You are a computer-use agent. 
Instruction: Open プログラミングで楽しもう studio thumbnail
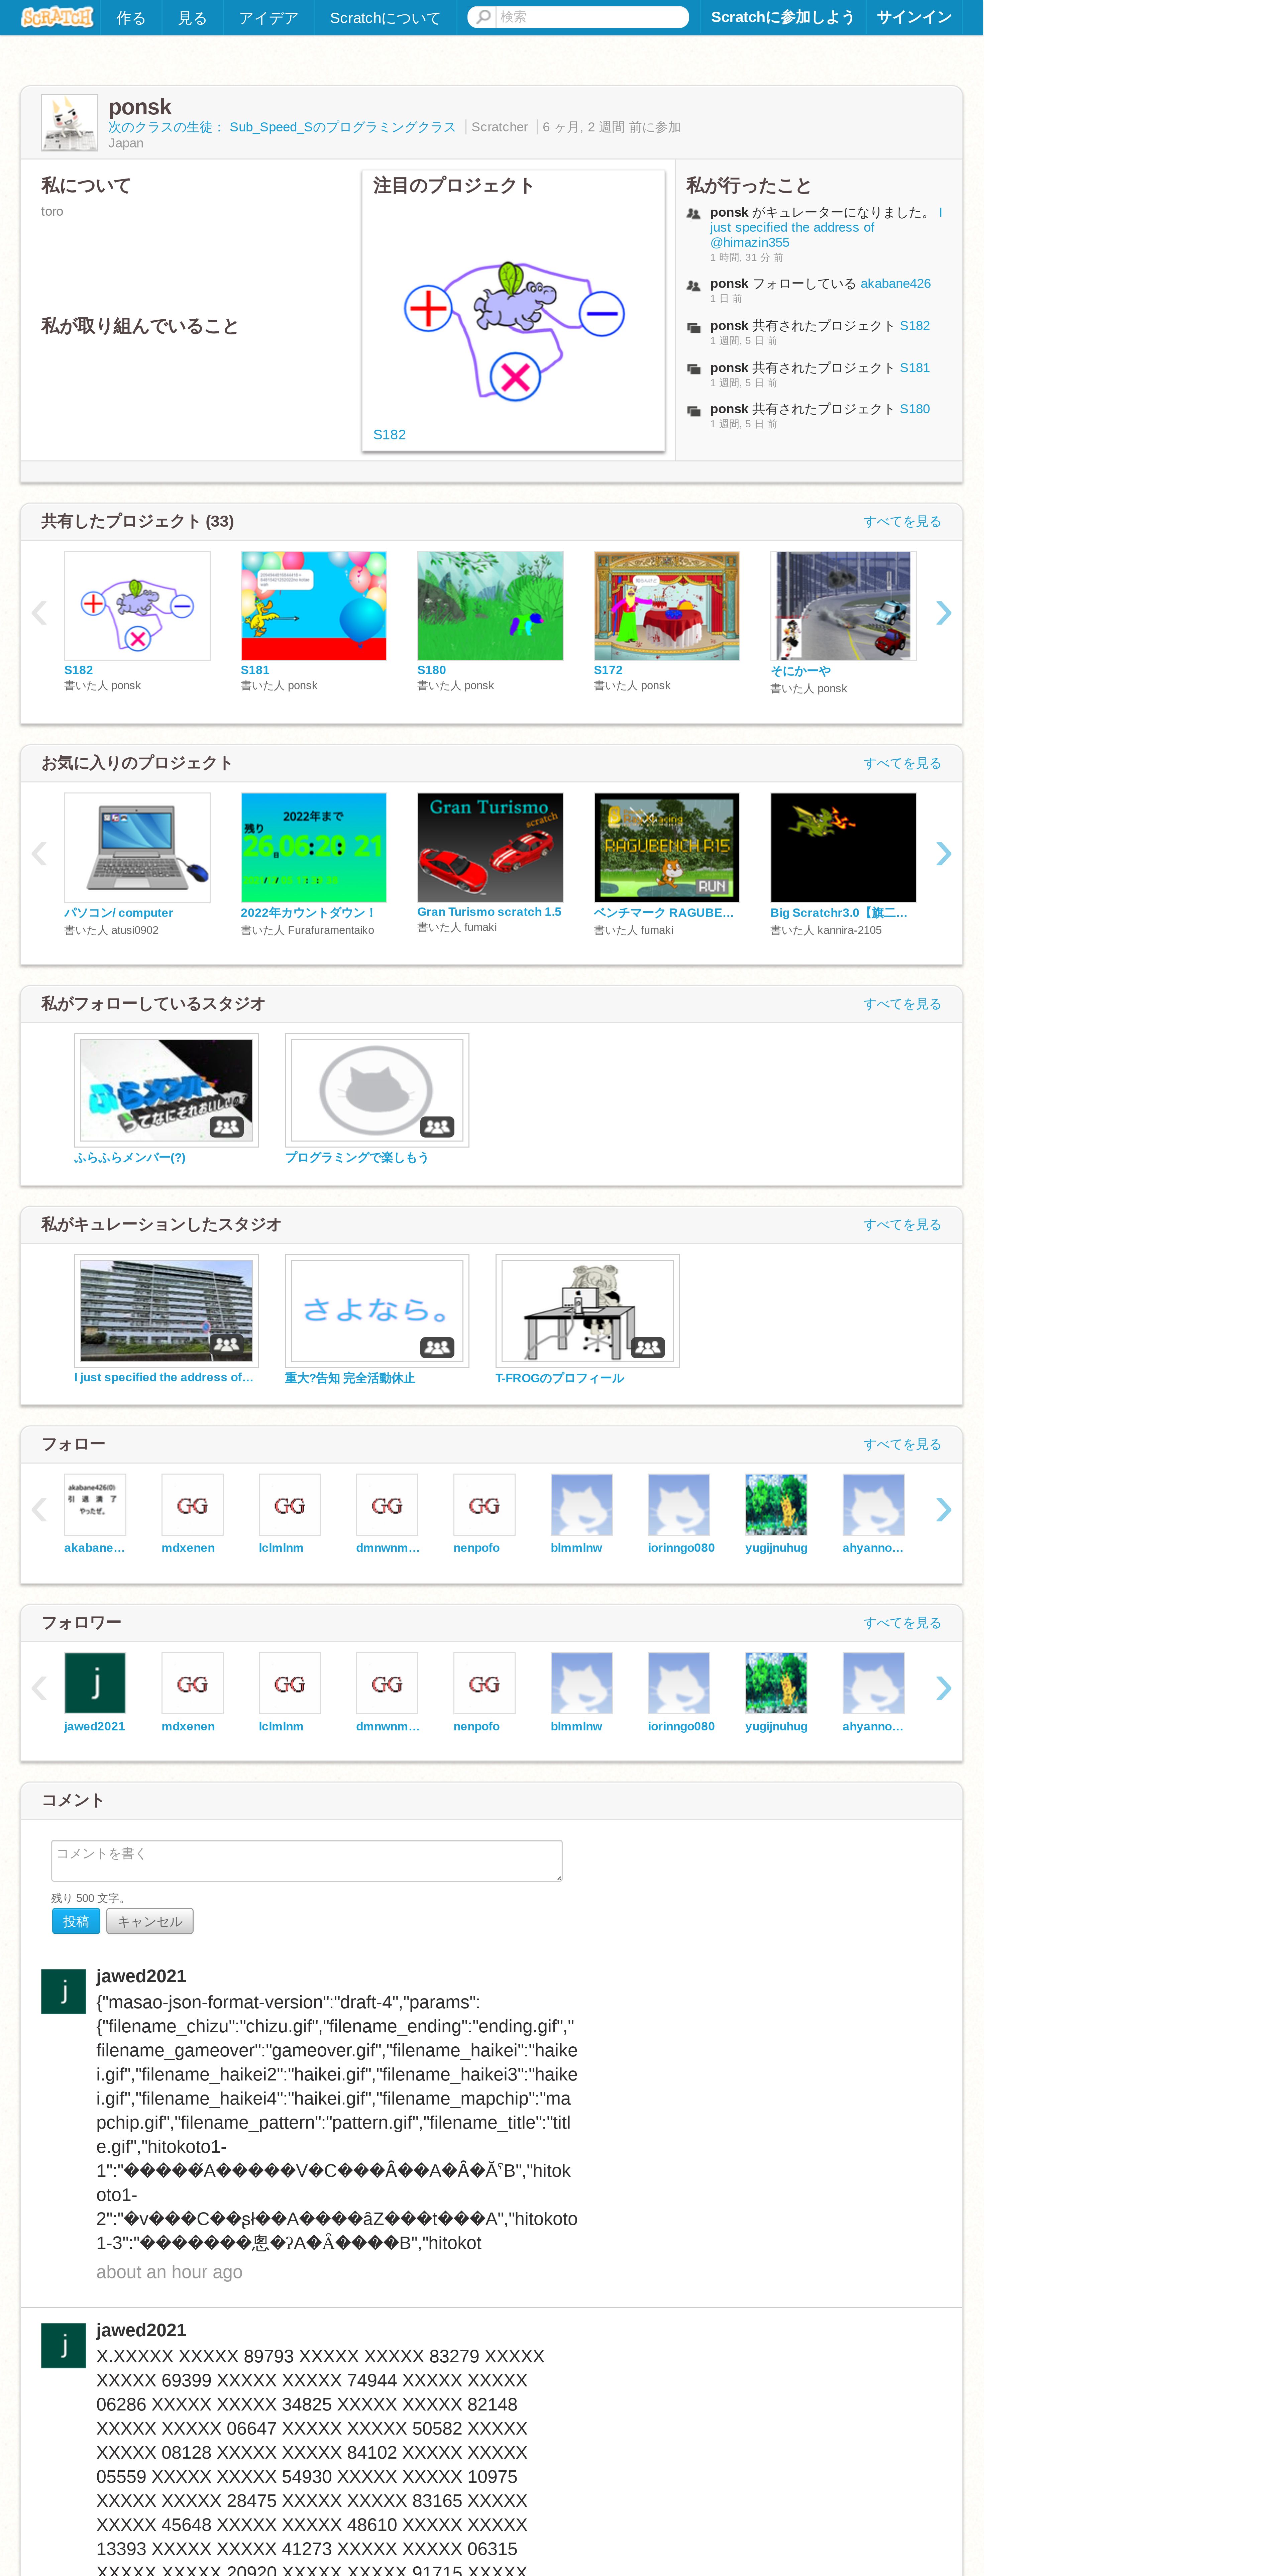[377, 1090]
